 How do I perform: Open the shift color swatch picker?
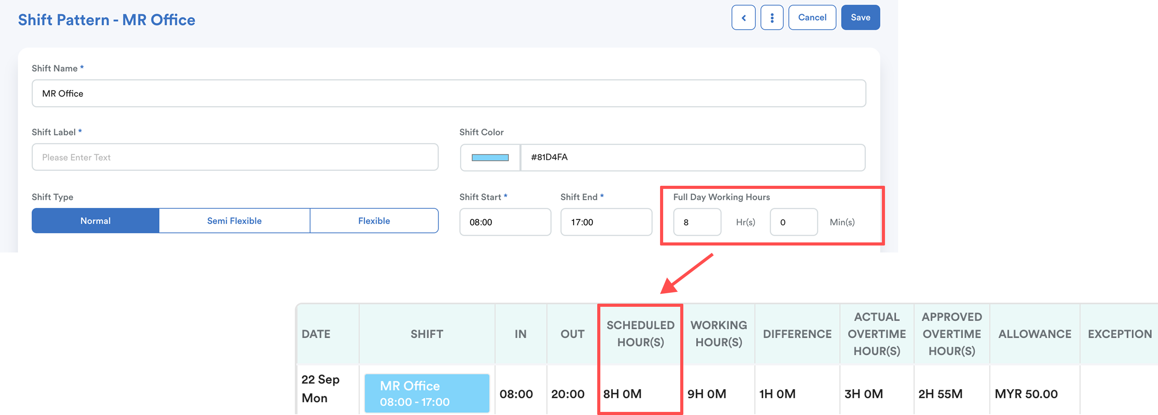490,157
